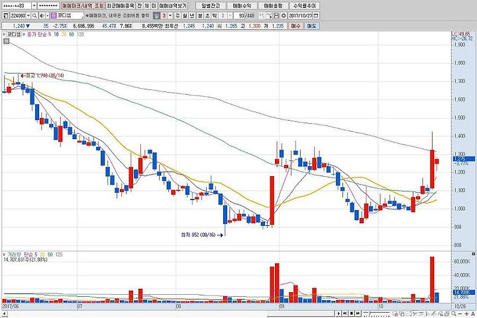Click the playback speed slider
Viewport: 477px width, 318px height.
(376, 313)
